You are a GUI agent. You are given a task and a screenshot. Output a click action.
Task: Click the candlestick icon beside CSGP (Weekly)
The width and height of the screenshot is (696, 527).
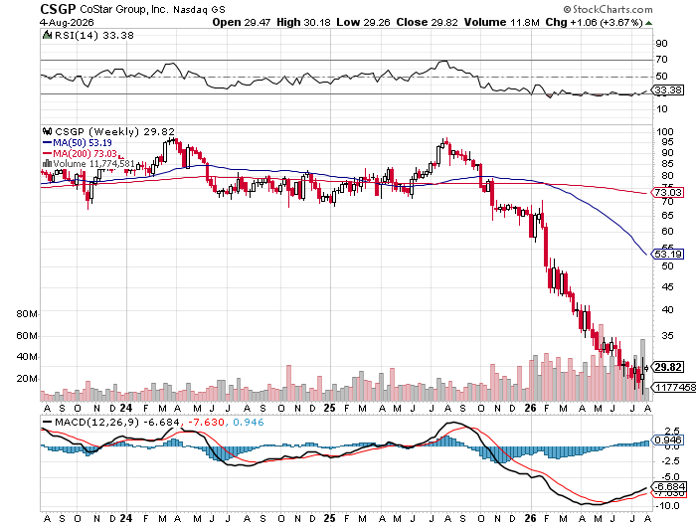[x=47, y=131]
